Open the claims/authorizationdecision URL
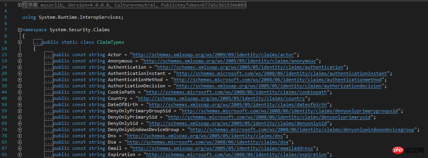The height and width of the screenshot is (158, 428). tap(279, 86)
